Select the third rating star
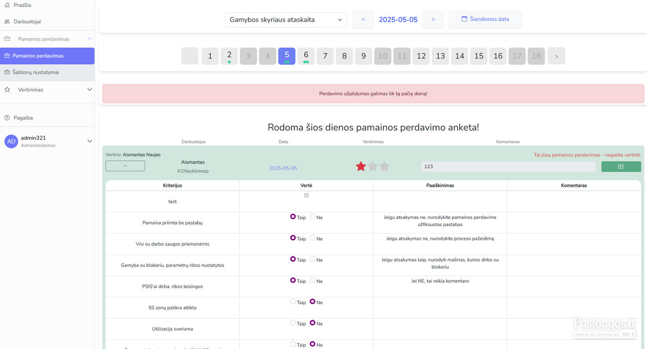 point(384,166)
